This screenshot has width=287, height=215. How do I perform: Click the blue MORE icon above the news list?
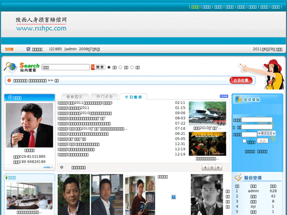tap(224, 96)
